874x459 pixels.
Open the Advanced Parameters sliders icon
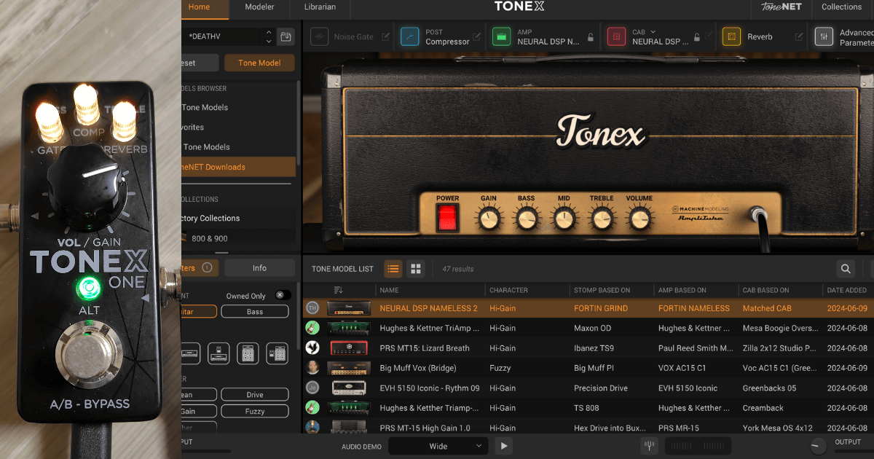(x=824, y=36)
